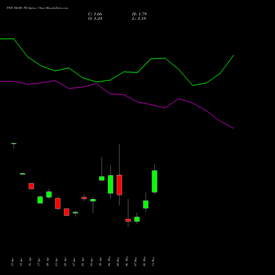
Task: Click the 05 May red candlestick
Action: point(119,185)
